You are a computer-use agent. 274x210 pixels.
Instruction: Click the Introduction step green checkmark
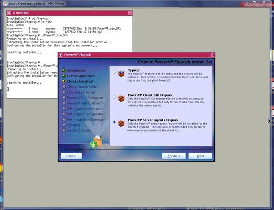click(64, 70)
